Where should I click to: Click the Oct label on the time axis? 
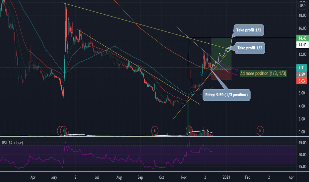[161, 177]
